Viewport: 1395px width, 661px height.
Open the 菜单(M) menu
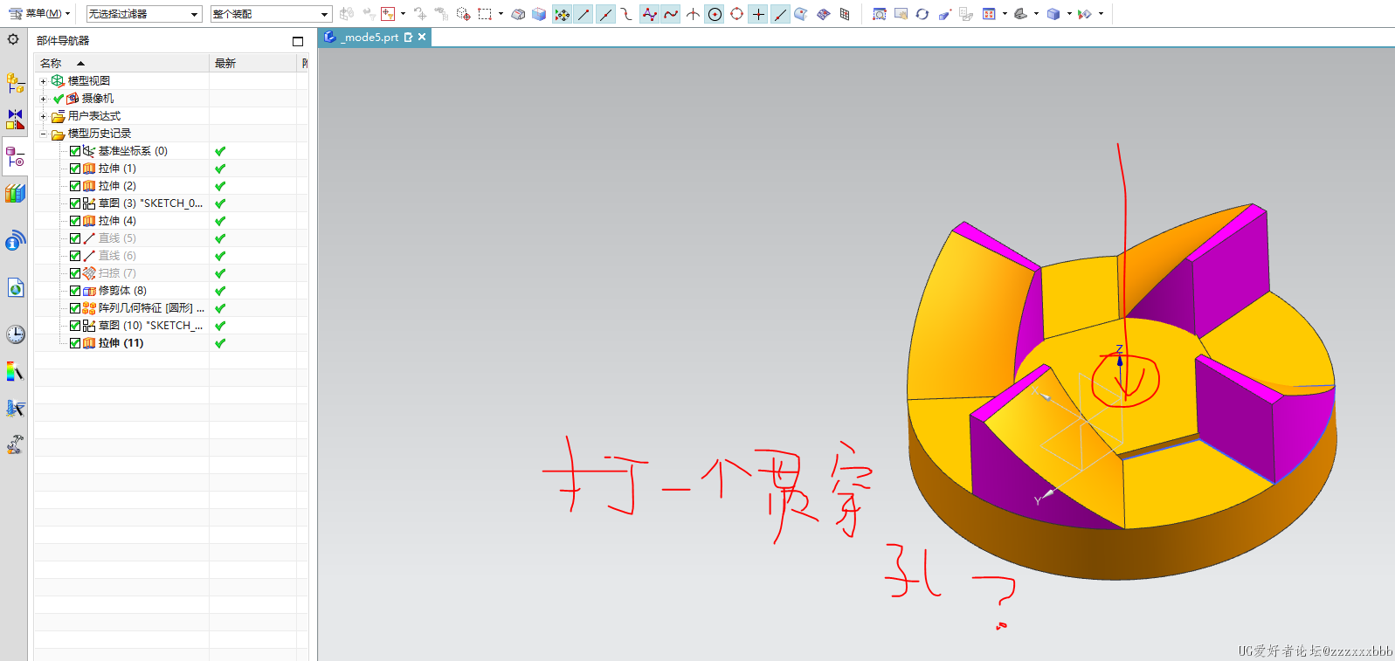tap(39, 14)
